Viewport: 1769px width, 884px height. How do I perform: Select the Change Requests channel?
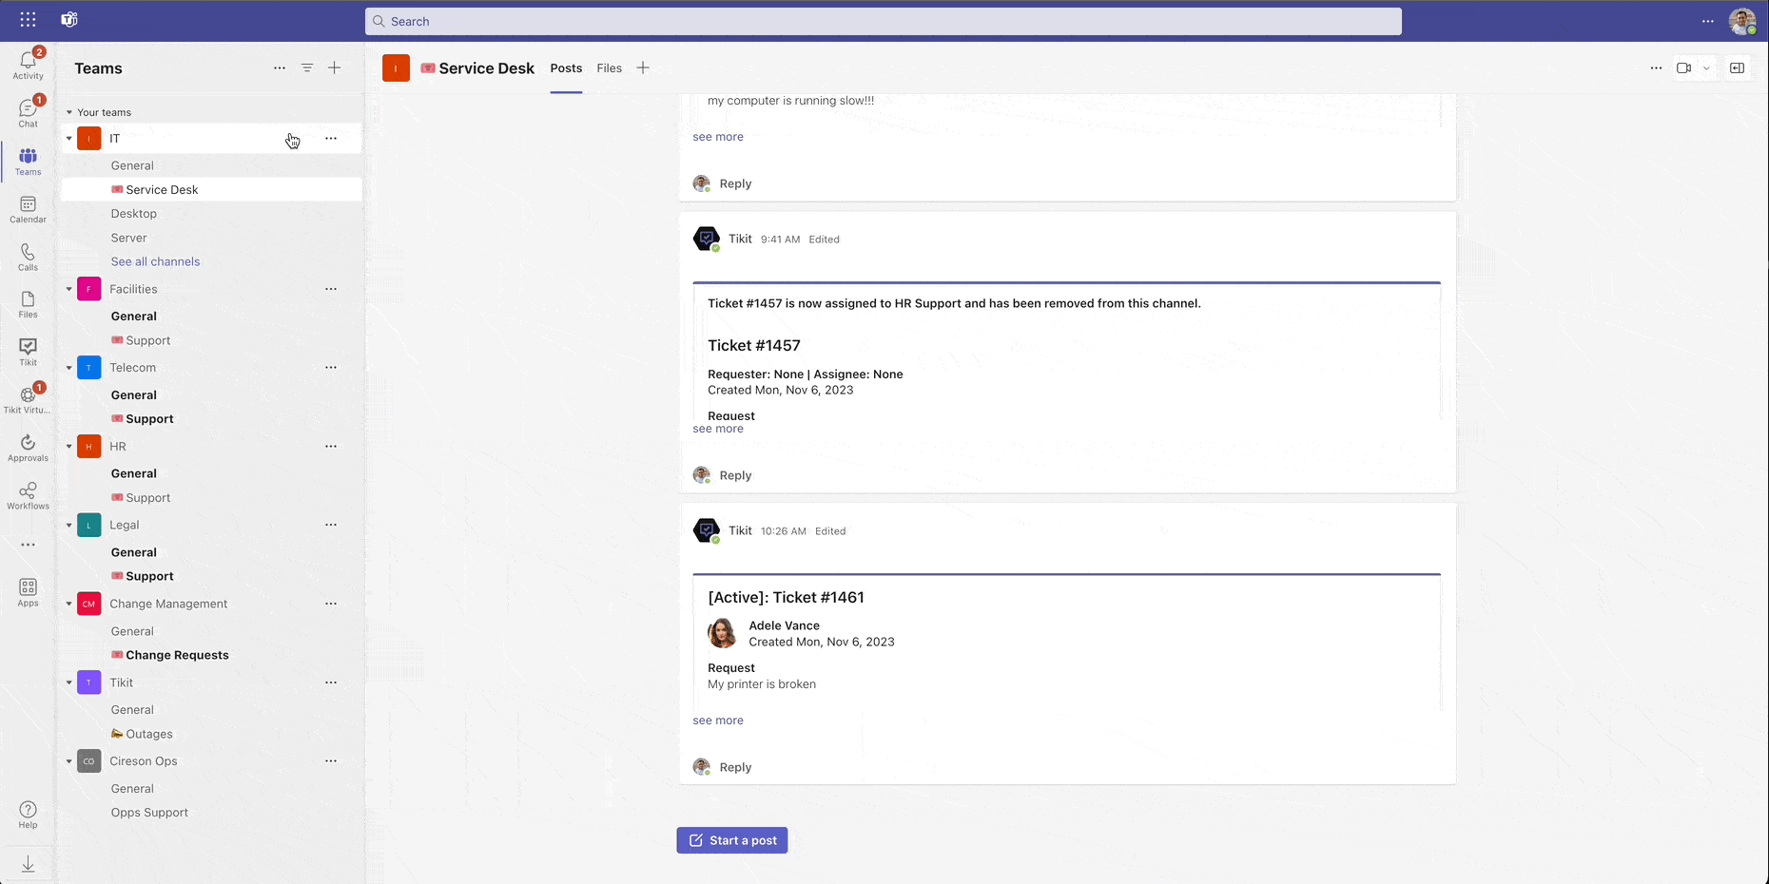[x=177, y=655]
